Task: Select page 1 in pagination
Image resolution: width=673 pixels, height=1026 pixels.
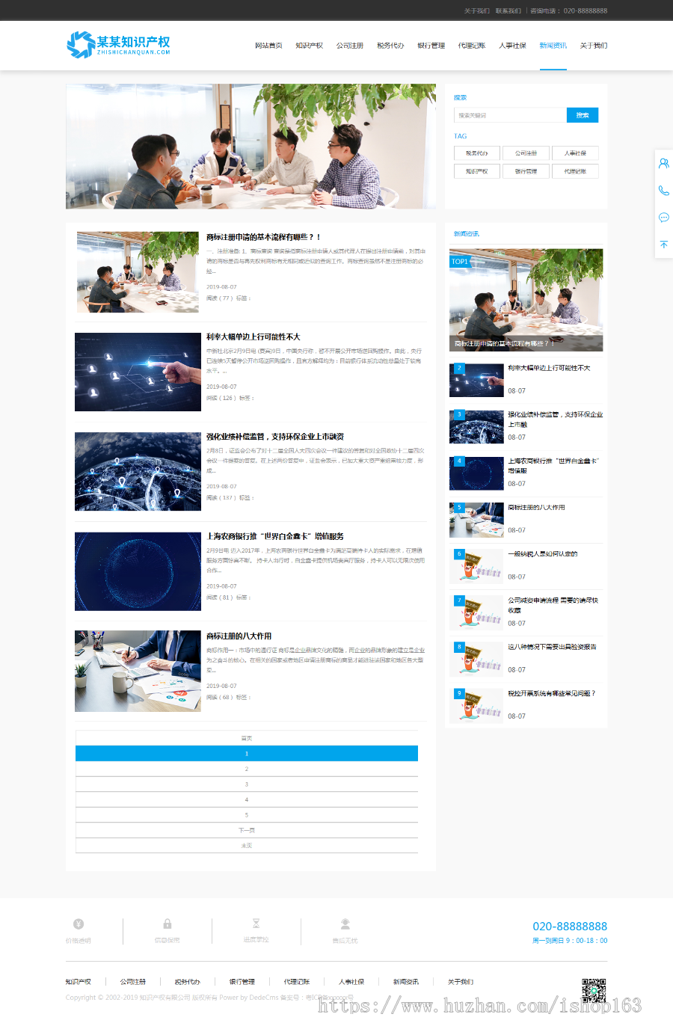Action: coord(247,753)
